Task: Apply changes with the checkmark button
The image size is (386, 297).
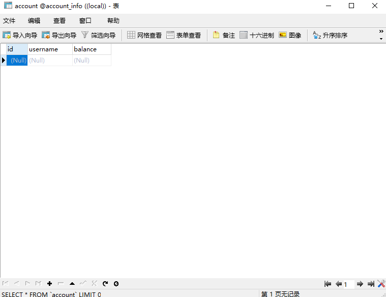Action: pyautogui.click(x=83, y=283)
